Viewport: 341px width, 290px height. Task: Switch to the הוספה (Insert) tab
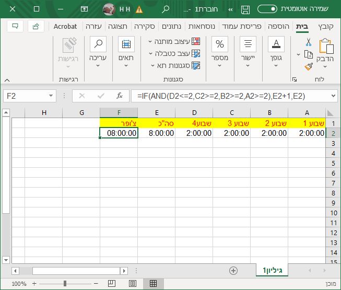tap(278, 27)
